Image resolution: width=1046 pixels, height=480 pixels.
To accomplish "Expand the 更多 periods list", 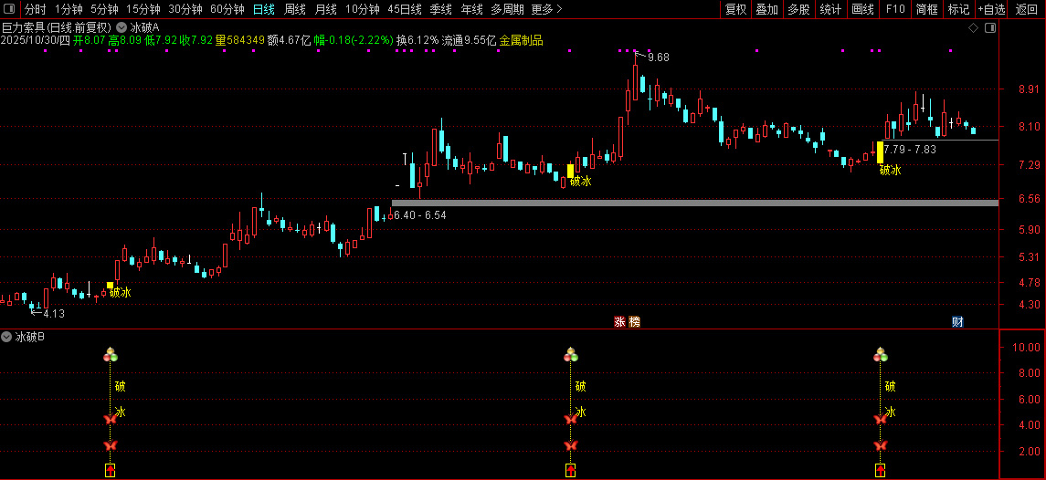I will (x=547, y=9).
